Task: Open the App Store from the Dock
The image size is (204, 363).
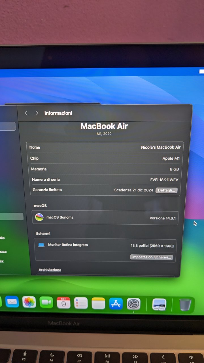Action: pos(116,304)
